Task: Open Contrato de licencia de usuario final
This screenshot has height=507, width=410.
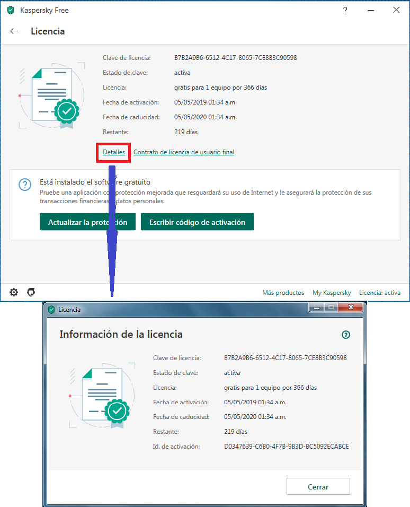Action: click(184, 152)
